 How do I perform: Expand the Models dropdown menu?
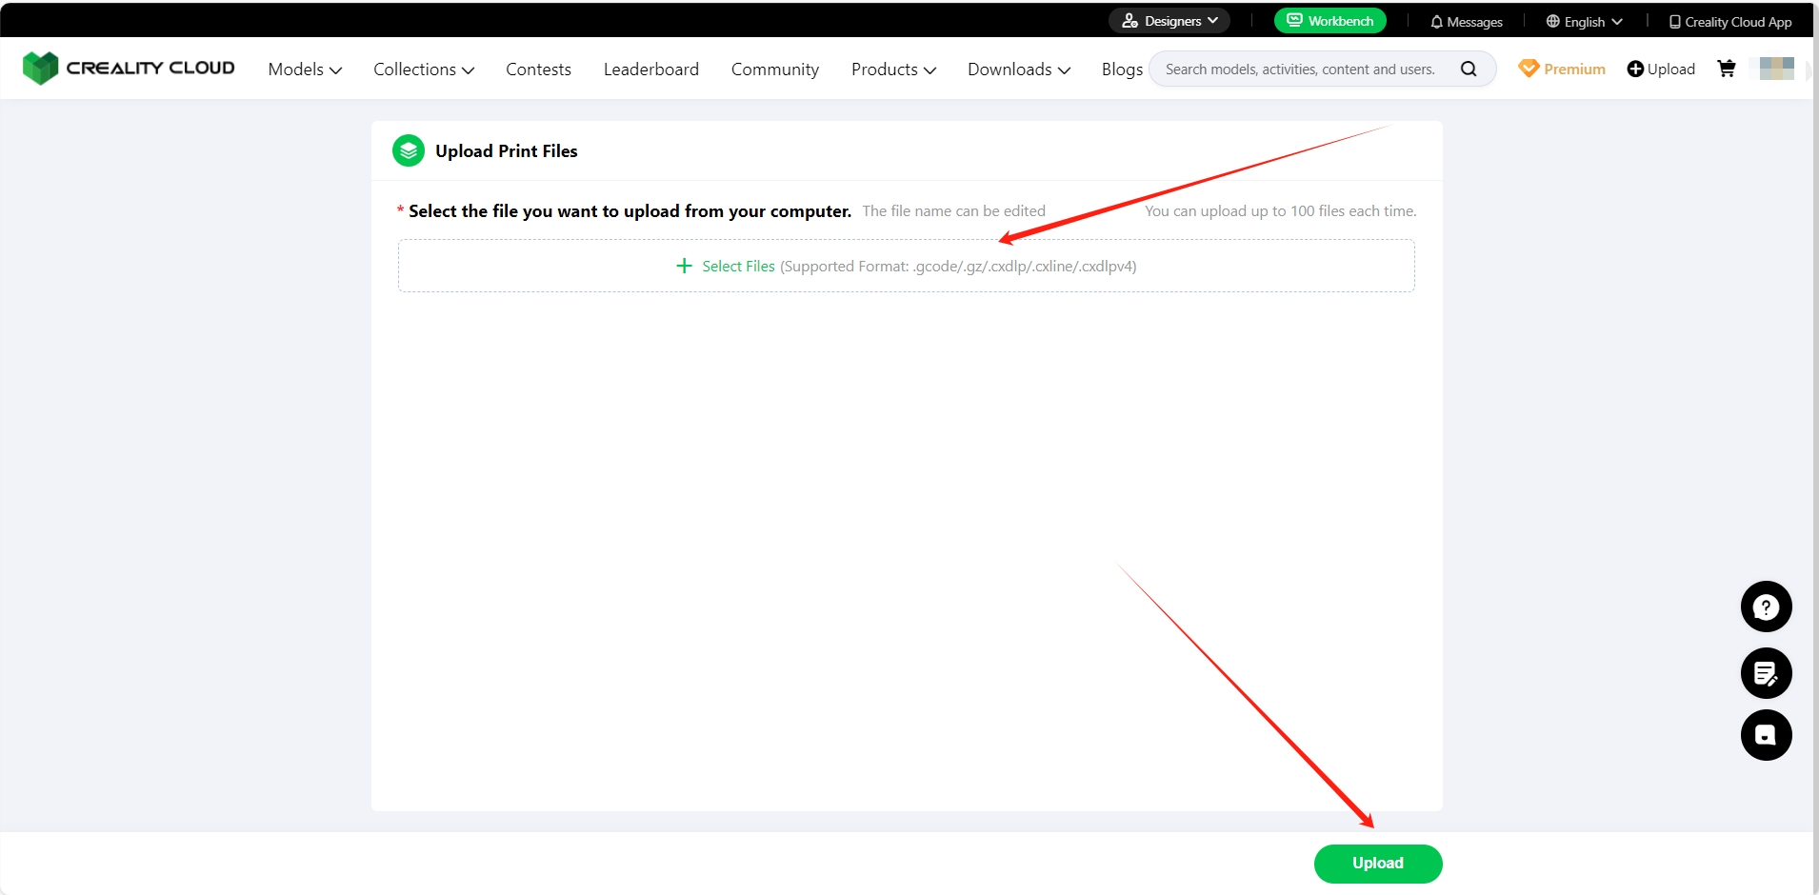click(305, 70)
